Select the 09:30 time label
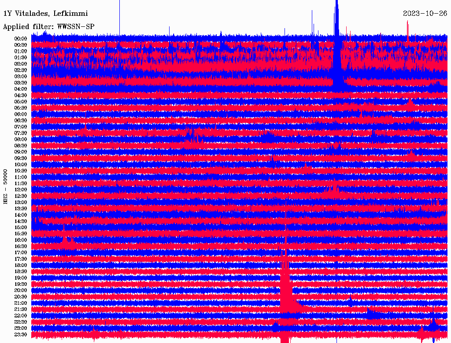Viewport: 451px width, 343px height. [21, 158]
